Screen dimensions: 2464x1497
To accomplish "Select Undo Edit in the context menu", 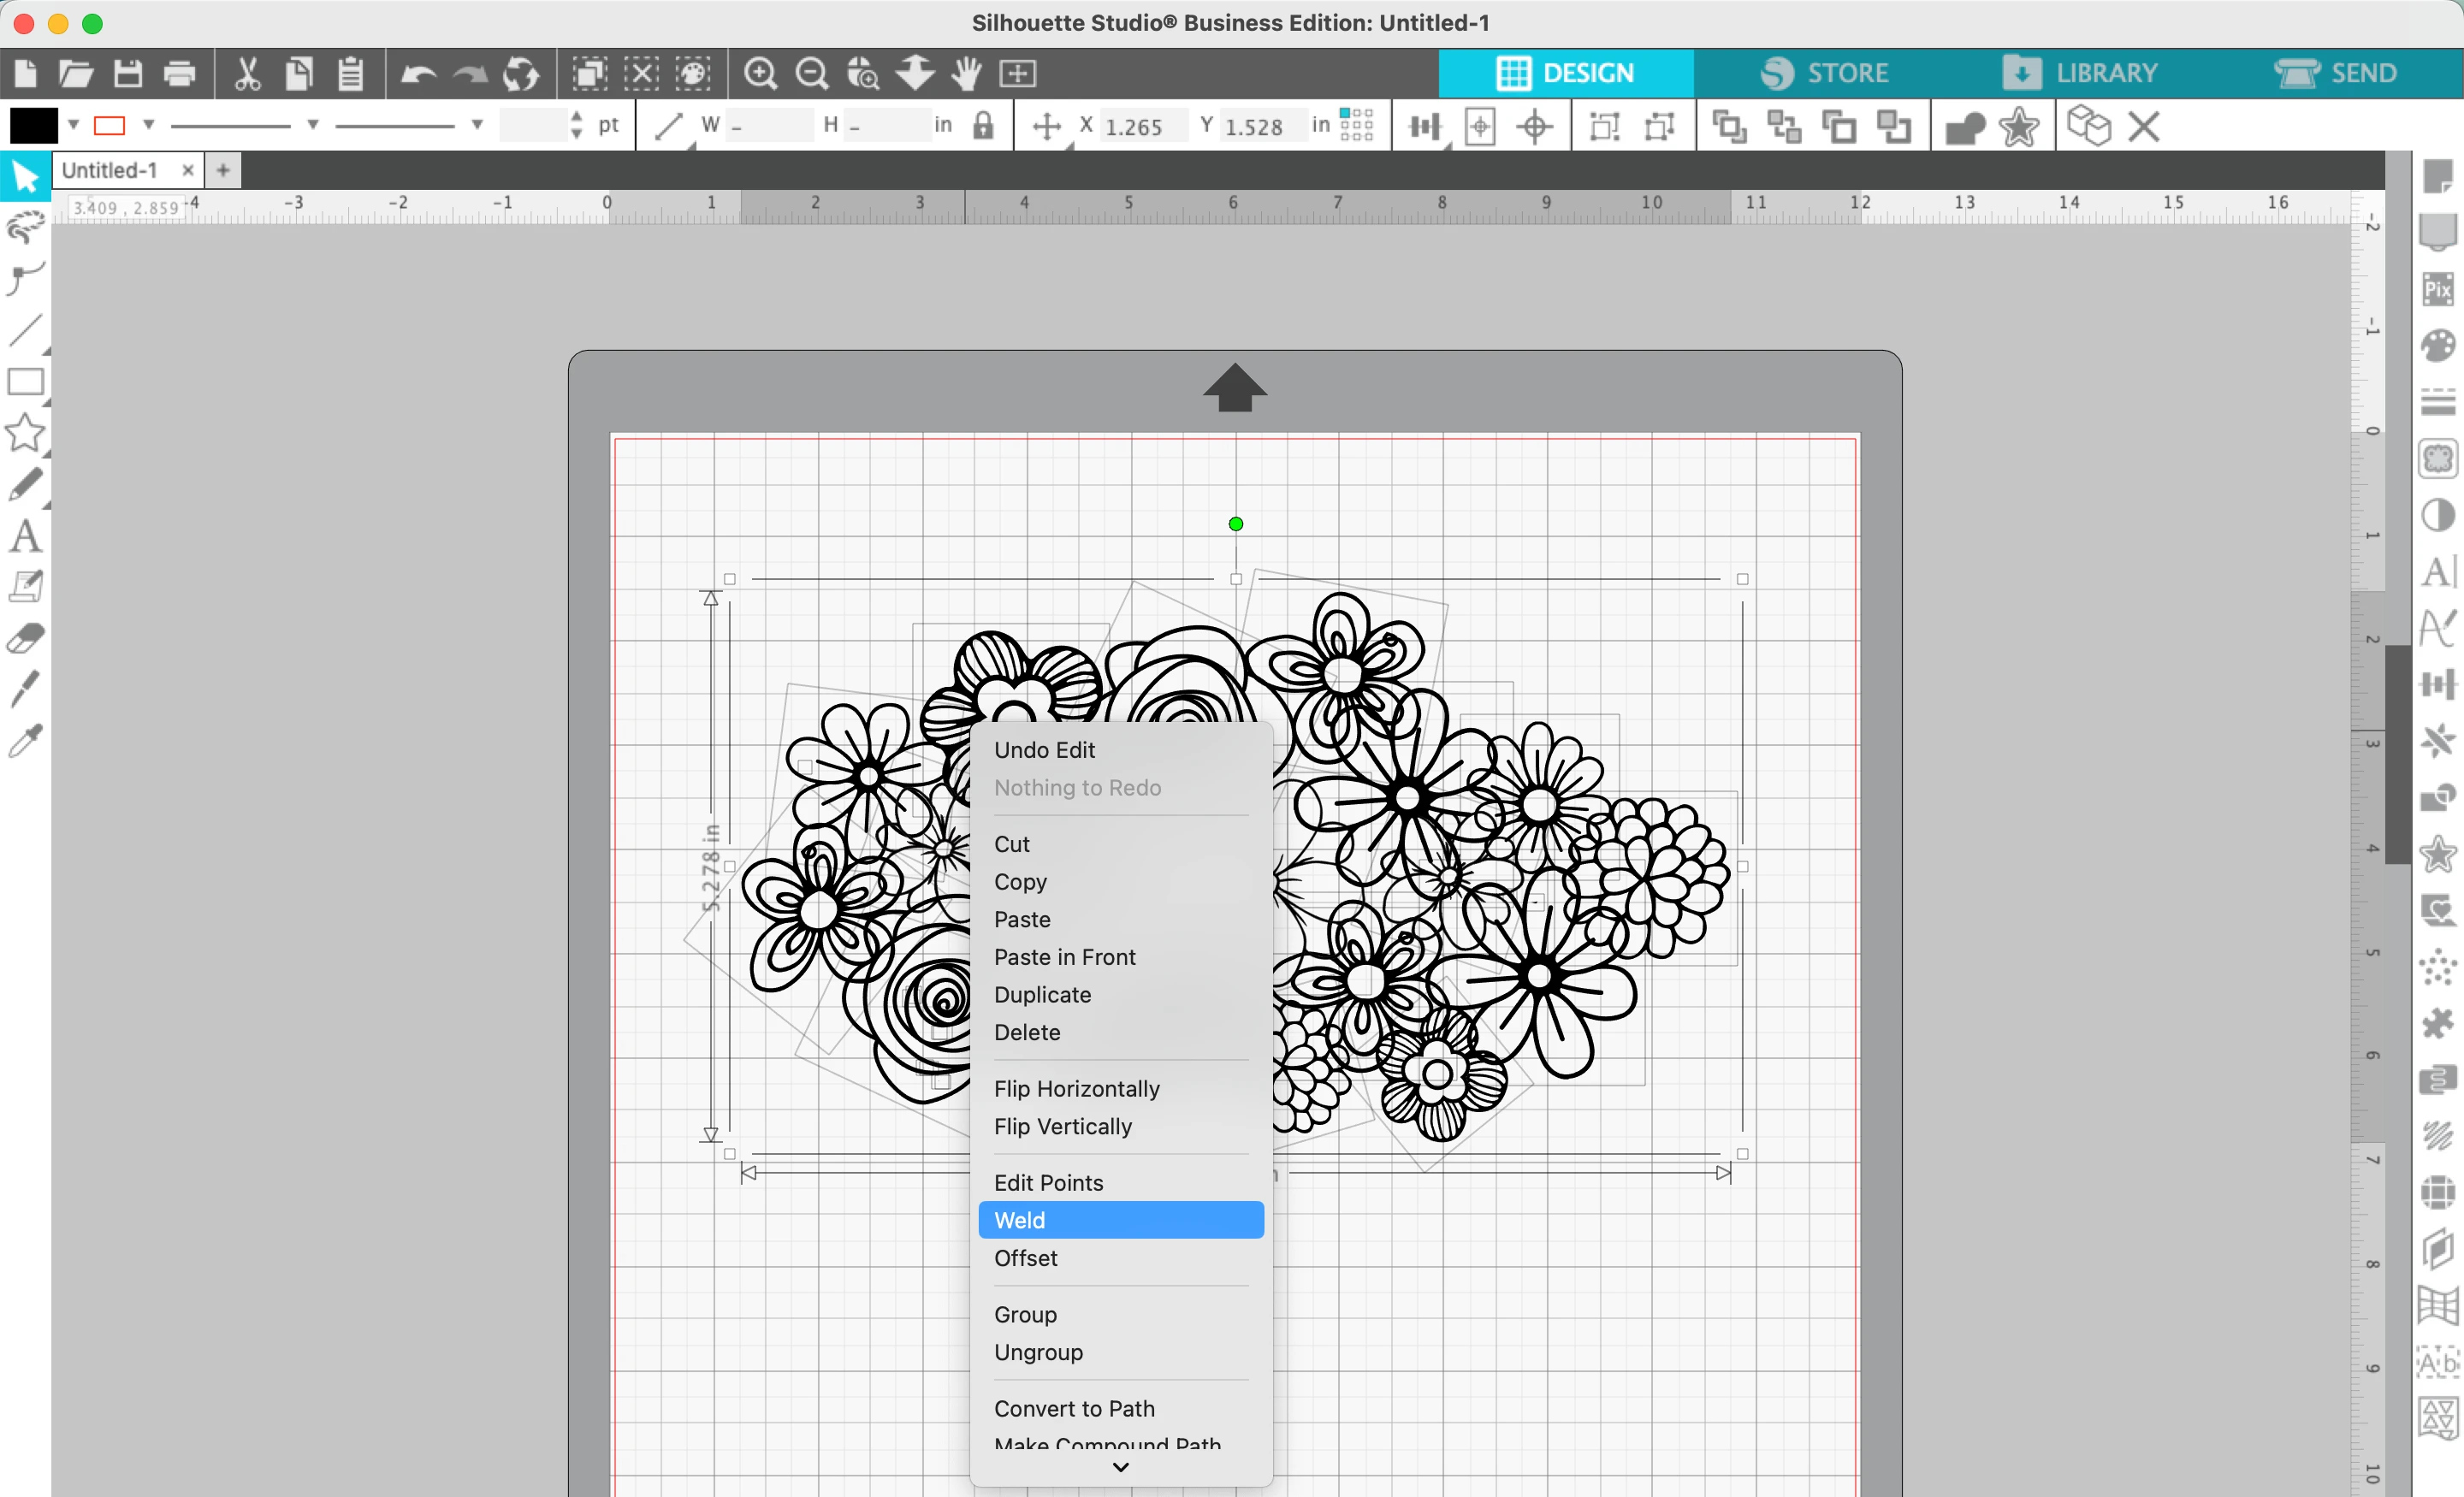I will tap(1120, 750).
